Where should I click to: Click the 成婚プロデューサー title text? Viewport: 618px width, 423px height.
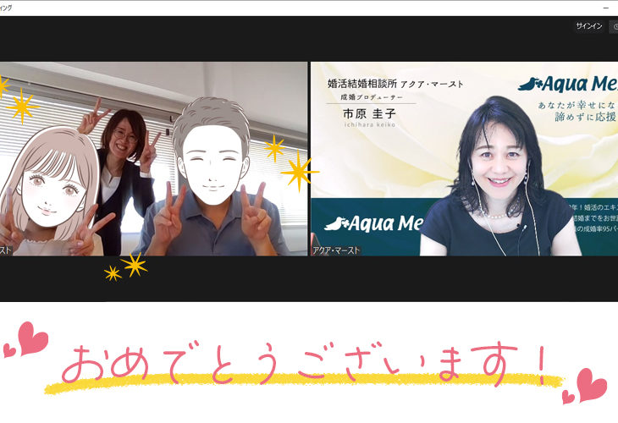pos(372,97)
